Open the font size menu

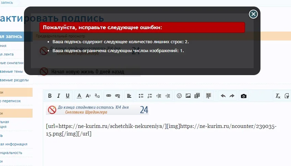[x=88, y=96]
